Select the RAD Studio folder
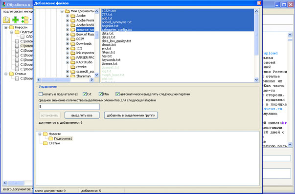 (84, 62)
